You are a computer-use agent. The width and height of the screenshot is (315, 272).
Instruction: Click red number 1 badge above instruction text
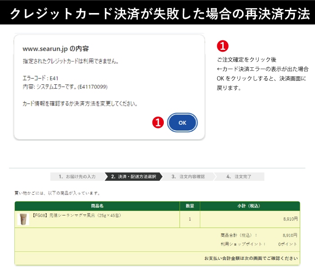[223, 46]
